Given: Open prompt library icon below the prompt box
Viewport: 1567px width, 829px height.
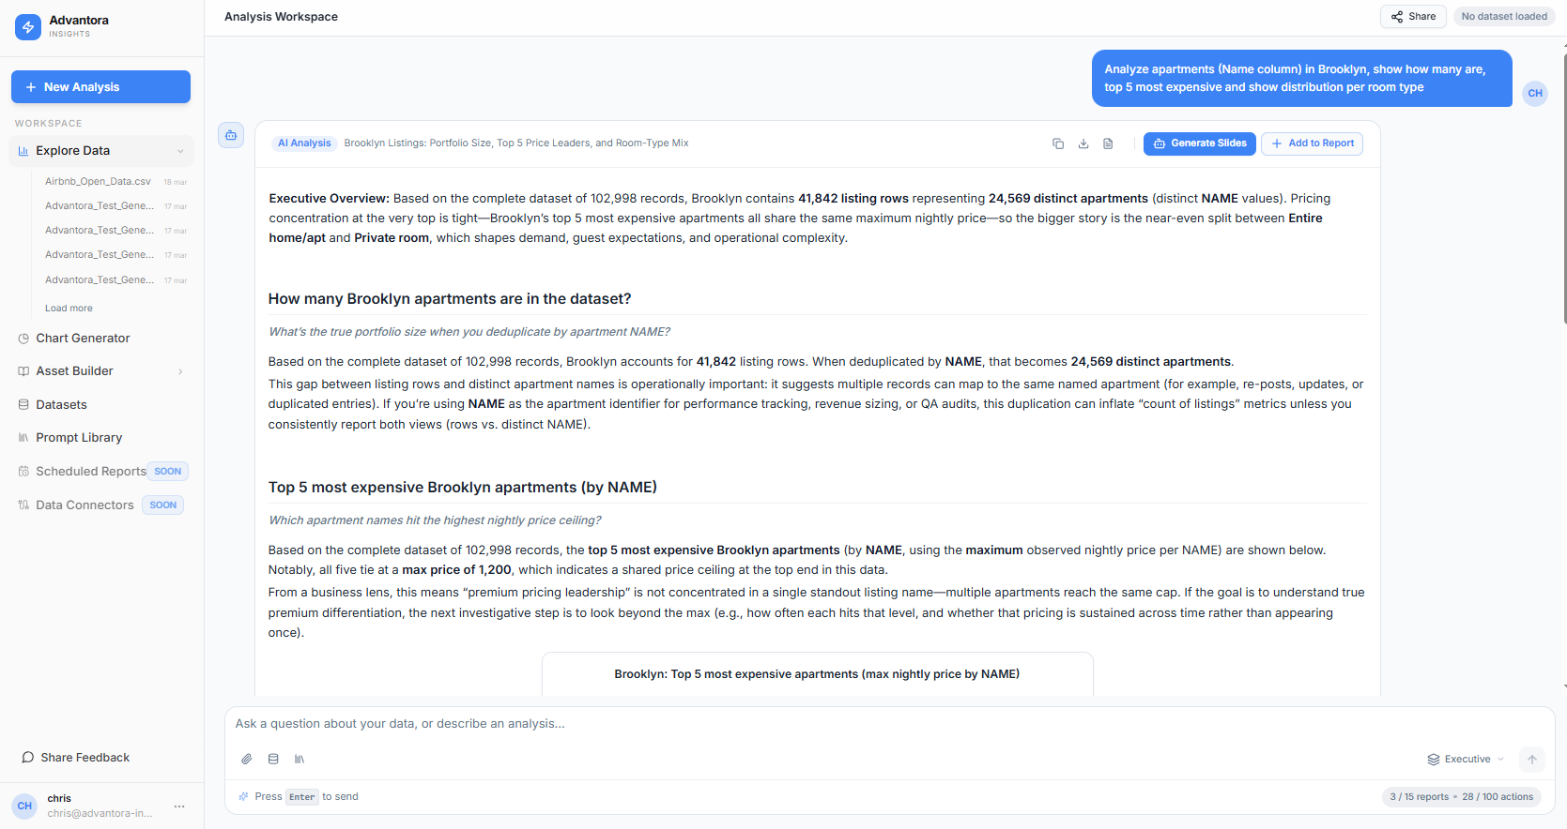Looking at the screenshot, I should [x=300, y=759].
